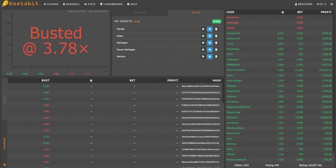View the Martingale script source
Screen dimensions: 336x168
click(210, 43)
